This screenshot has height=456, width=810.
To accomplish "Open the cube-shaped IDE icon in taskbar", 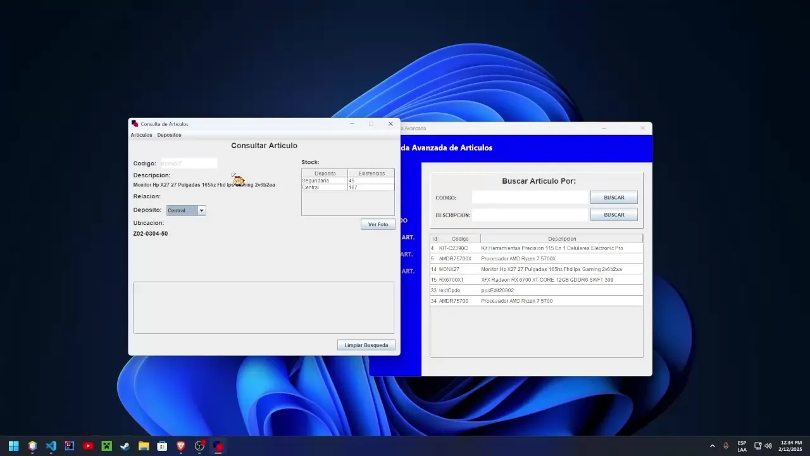I will click(32, 446).
